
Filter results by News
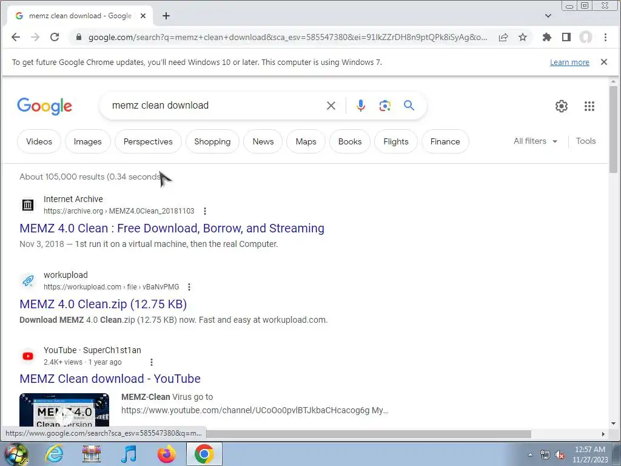pyautogui.click(x=263, y=141)
